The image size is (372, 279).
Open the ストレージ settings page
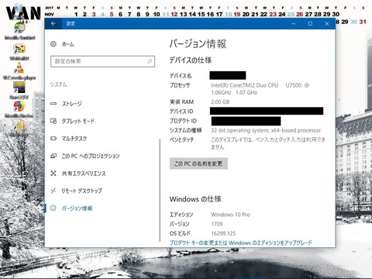point(71,104)
